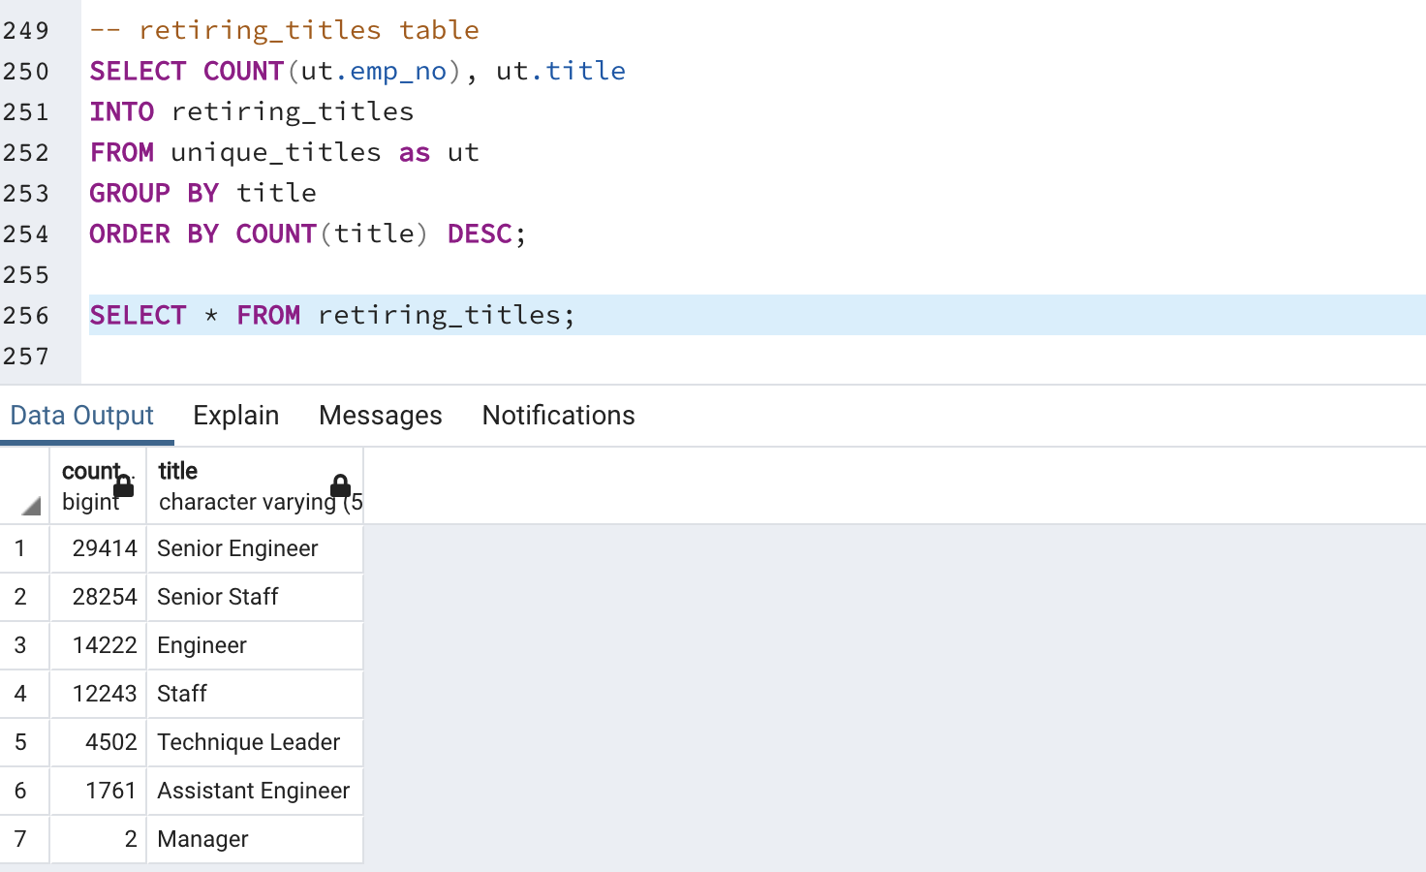The width and height of the screenshot is (1426, 872).
Task: Sort results by the count column header
Action: click(87, 472)
